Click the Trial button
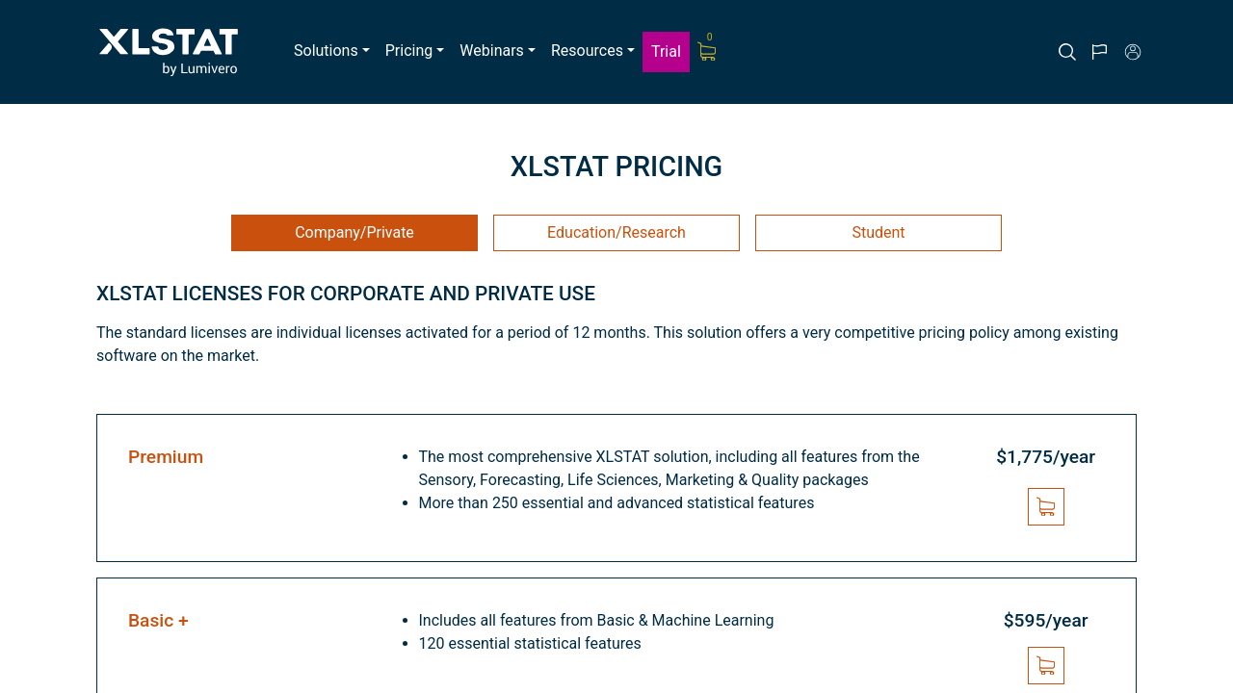This screenshot has height=693, width=1233. (666, 52)
